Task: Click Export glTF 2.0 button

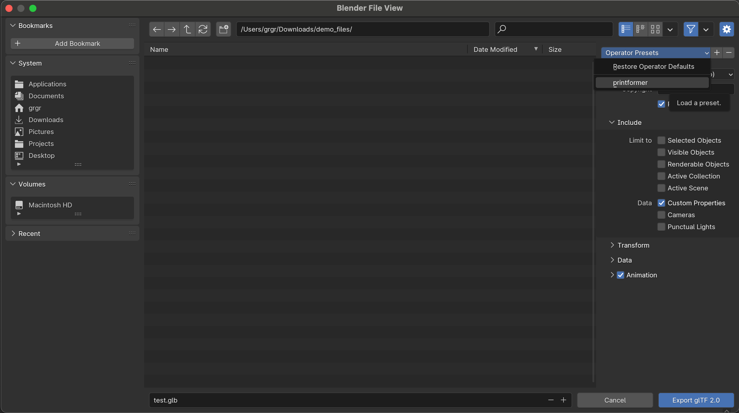Action: click(696, 400)
